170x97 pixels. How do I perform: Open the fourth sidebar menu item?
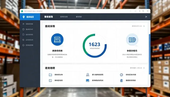[x=28, y=40]
